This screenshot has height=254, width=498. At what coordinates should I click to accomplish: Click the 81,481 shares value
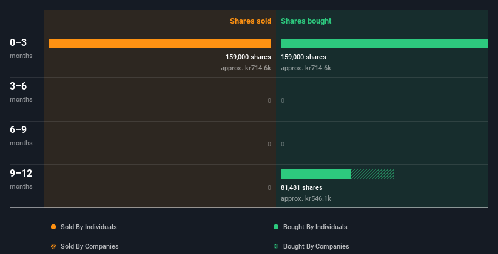coord(301,187)
